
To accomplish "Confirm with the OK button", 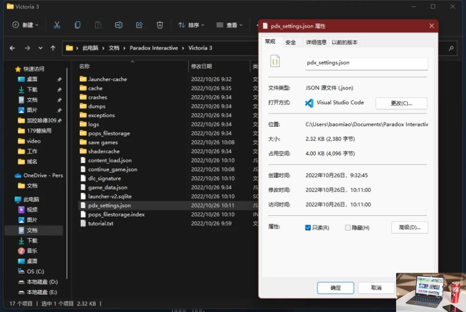I will pos(335,288).
